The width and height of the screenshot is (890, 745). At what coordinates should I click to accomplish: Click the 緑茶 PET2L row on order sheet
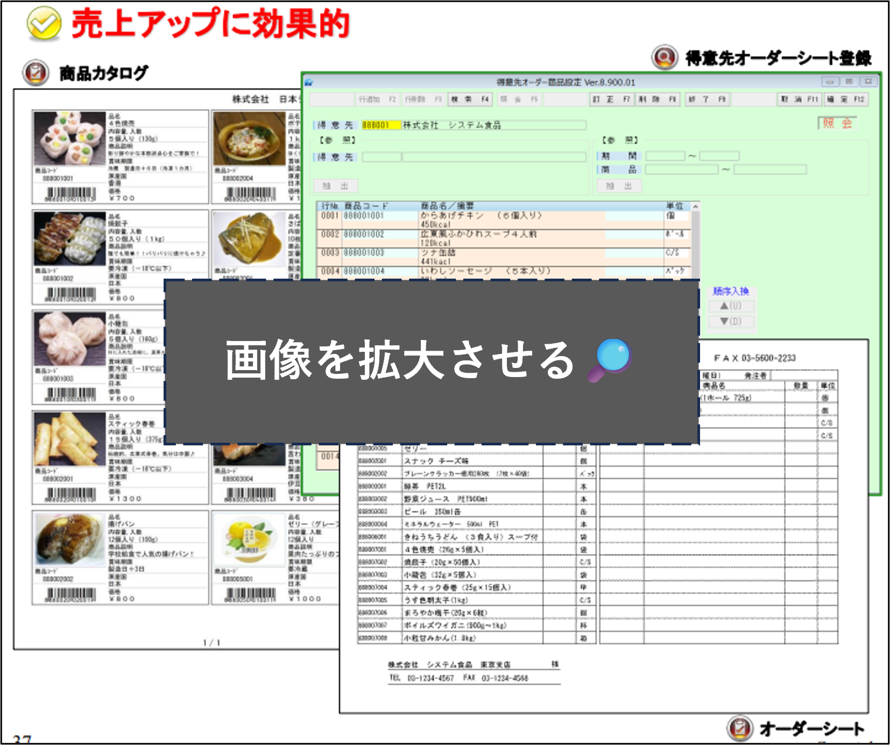[477, 486]
